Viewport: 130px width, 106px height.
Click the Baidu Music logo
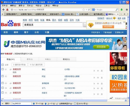click(11, 23)
